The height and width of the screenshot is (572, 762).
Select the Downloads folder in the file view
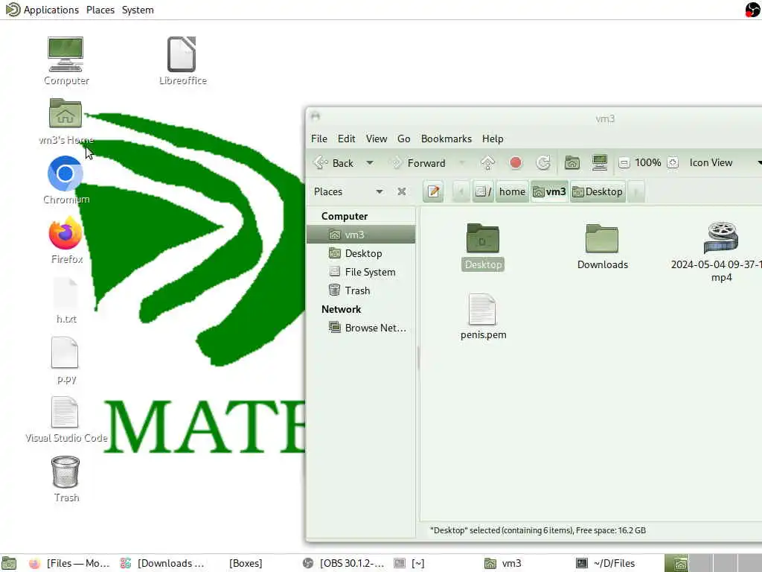coord(603,247)
